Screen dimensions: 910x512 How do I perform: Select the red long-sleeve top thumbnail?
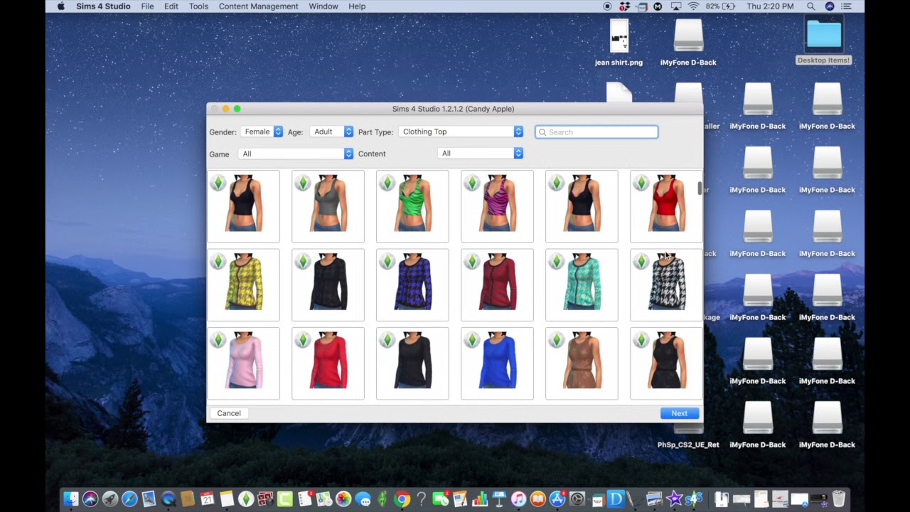pyautogui.click(x=328, y=363)
